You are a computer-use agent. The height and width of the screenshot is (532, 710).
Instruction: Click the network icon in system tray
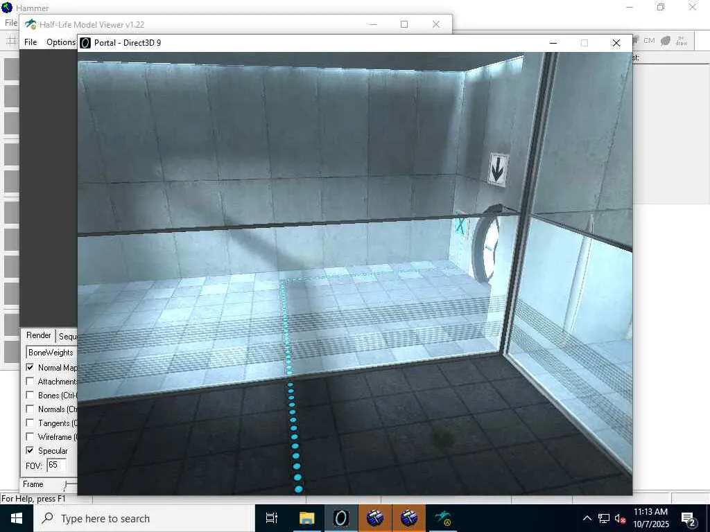tap(604, 518)
